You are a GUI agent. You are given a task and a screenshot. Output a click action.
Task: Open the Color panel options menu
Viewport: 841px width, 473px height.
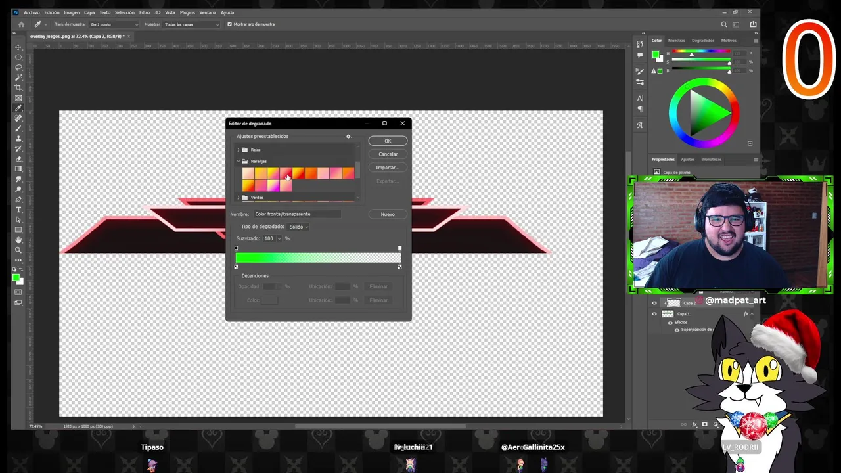pyautogui.click(x=756, y=41)
